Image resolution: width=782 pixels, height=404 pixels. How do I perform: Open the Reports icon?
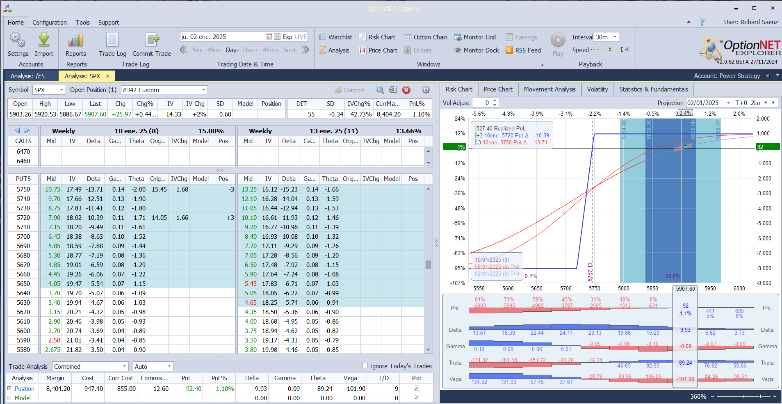[x=76, y=44]
